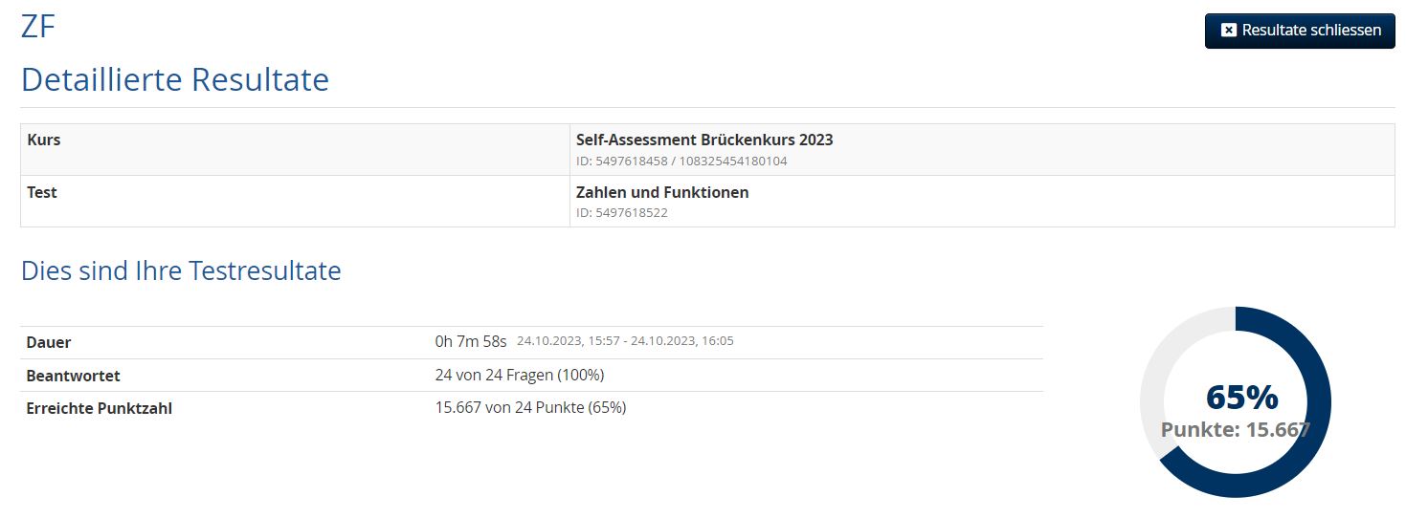This screenshot has height=518, width=1406.
Task: Click the Test row label
Action: pos(42,192)
